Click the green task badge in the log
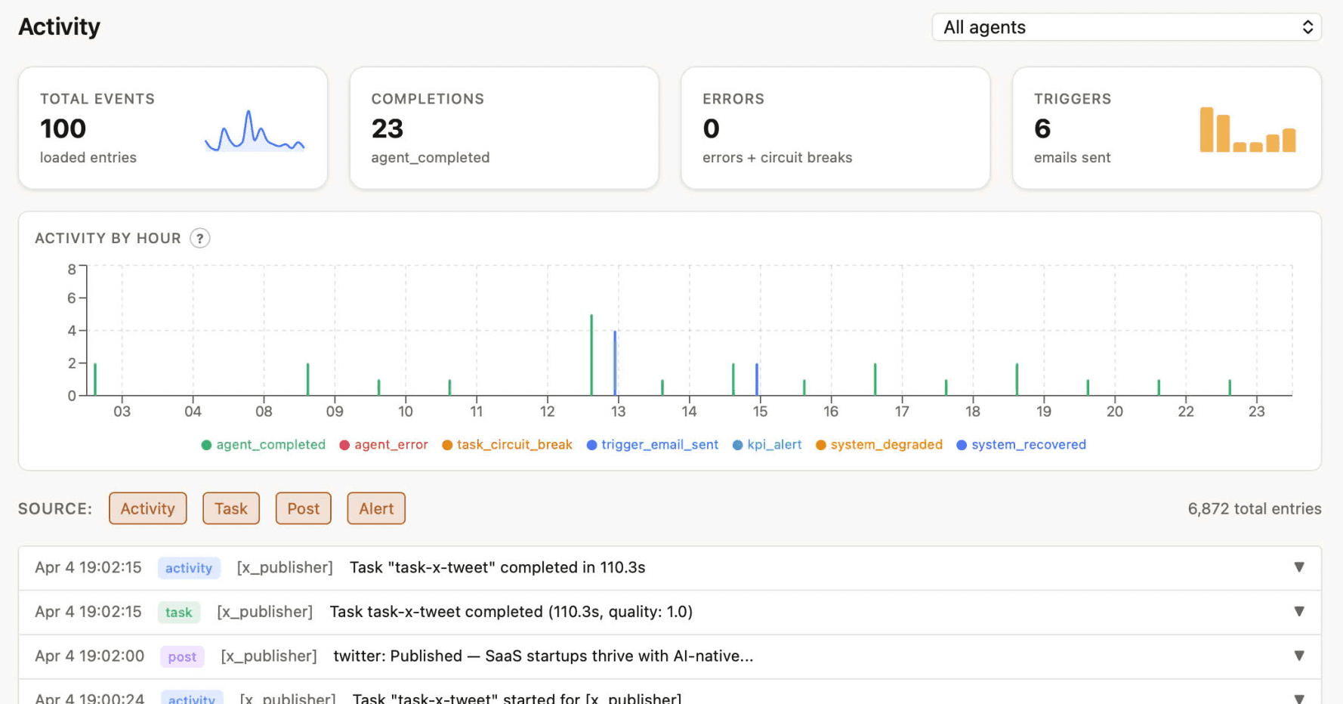 point(179,612)
